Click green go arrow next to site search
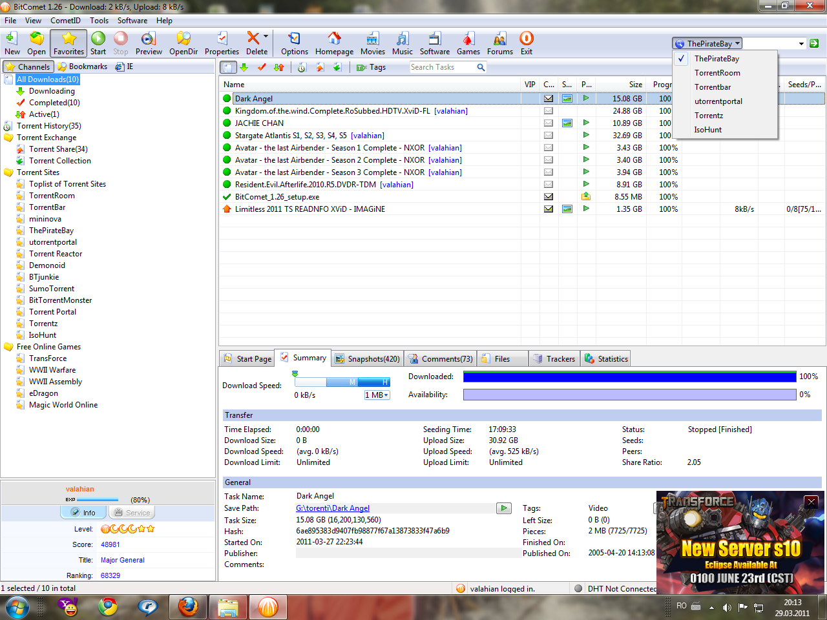 tap(814, 43)
